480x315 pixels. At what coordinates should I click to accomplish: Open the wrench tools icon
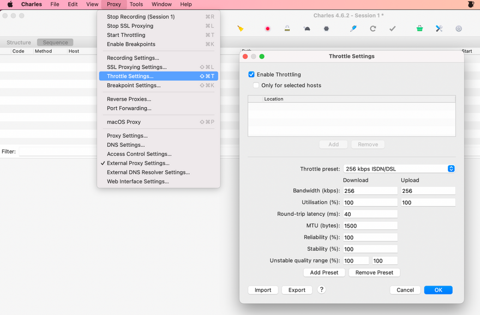click(x=439, y=28)
